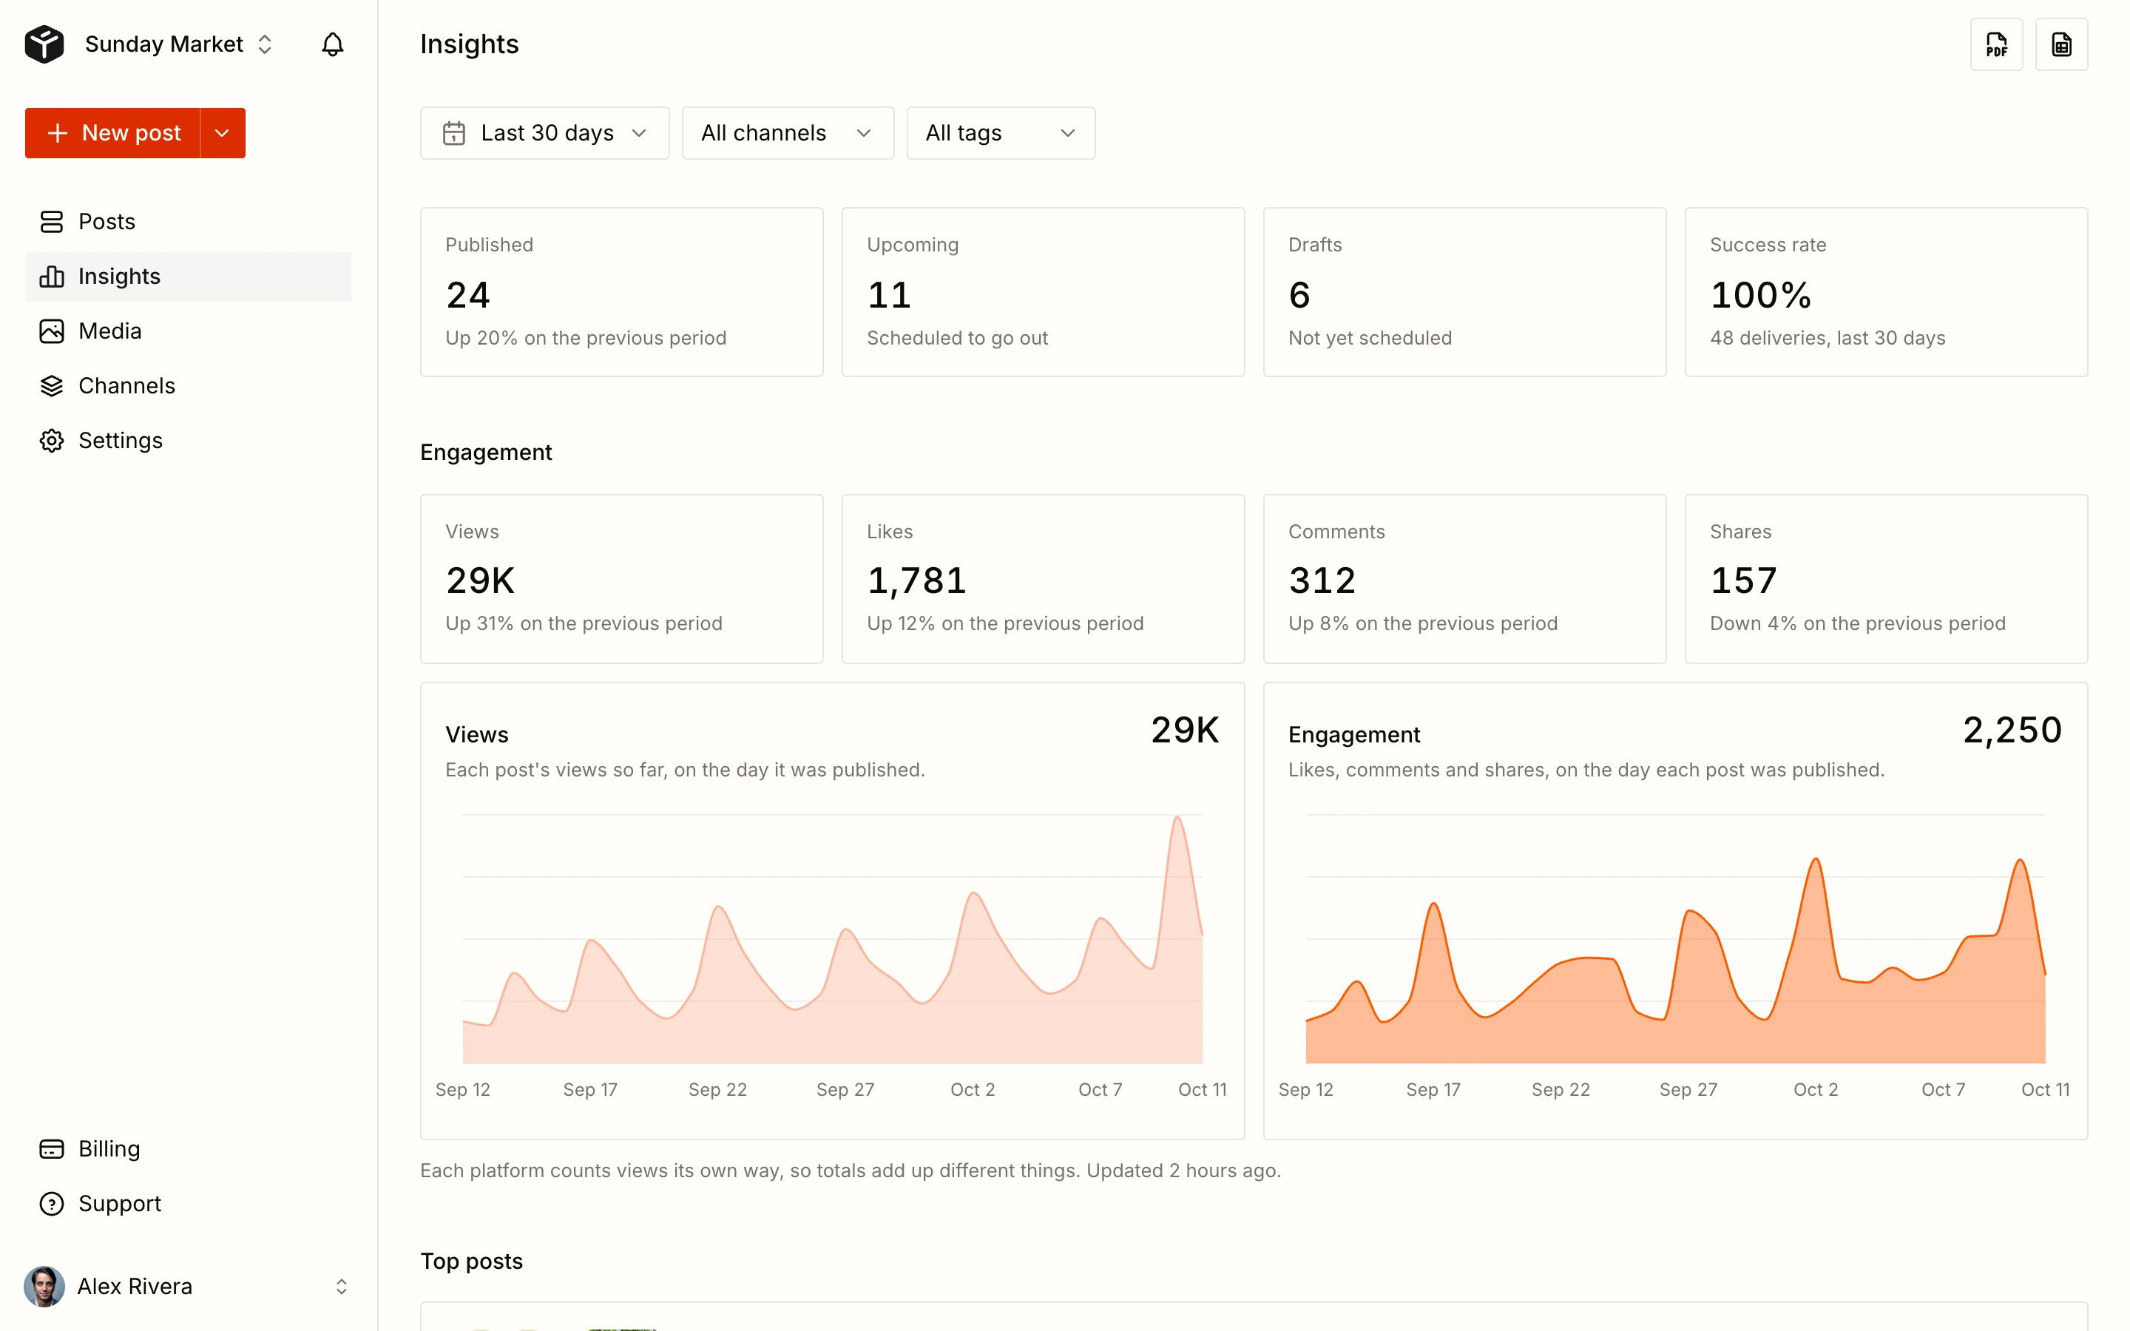This screenshot has height=1331, width=2130.
Task: Navigate to the Media page
Action: pyautogui.click(x=189, y=331)
